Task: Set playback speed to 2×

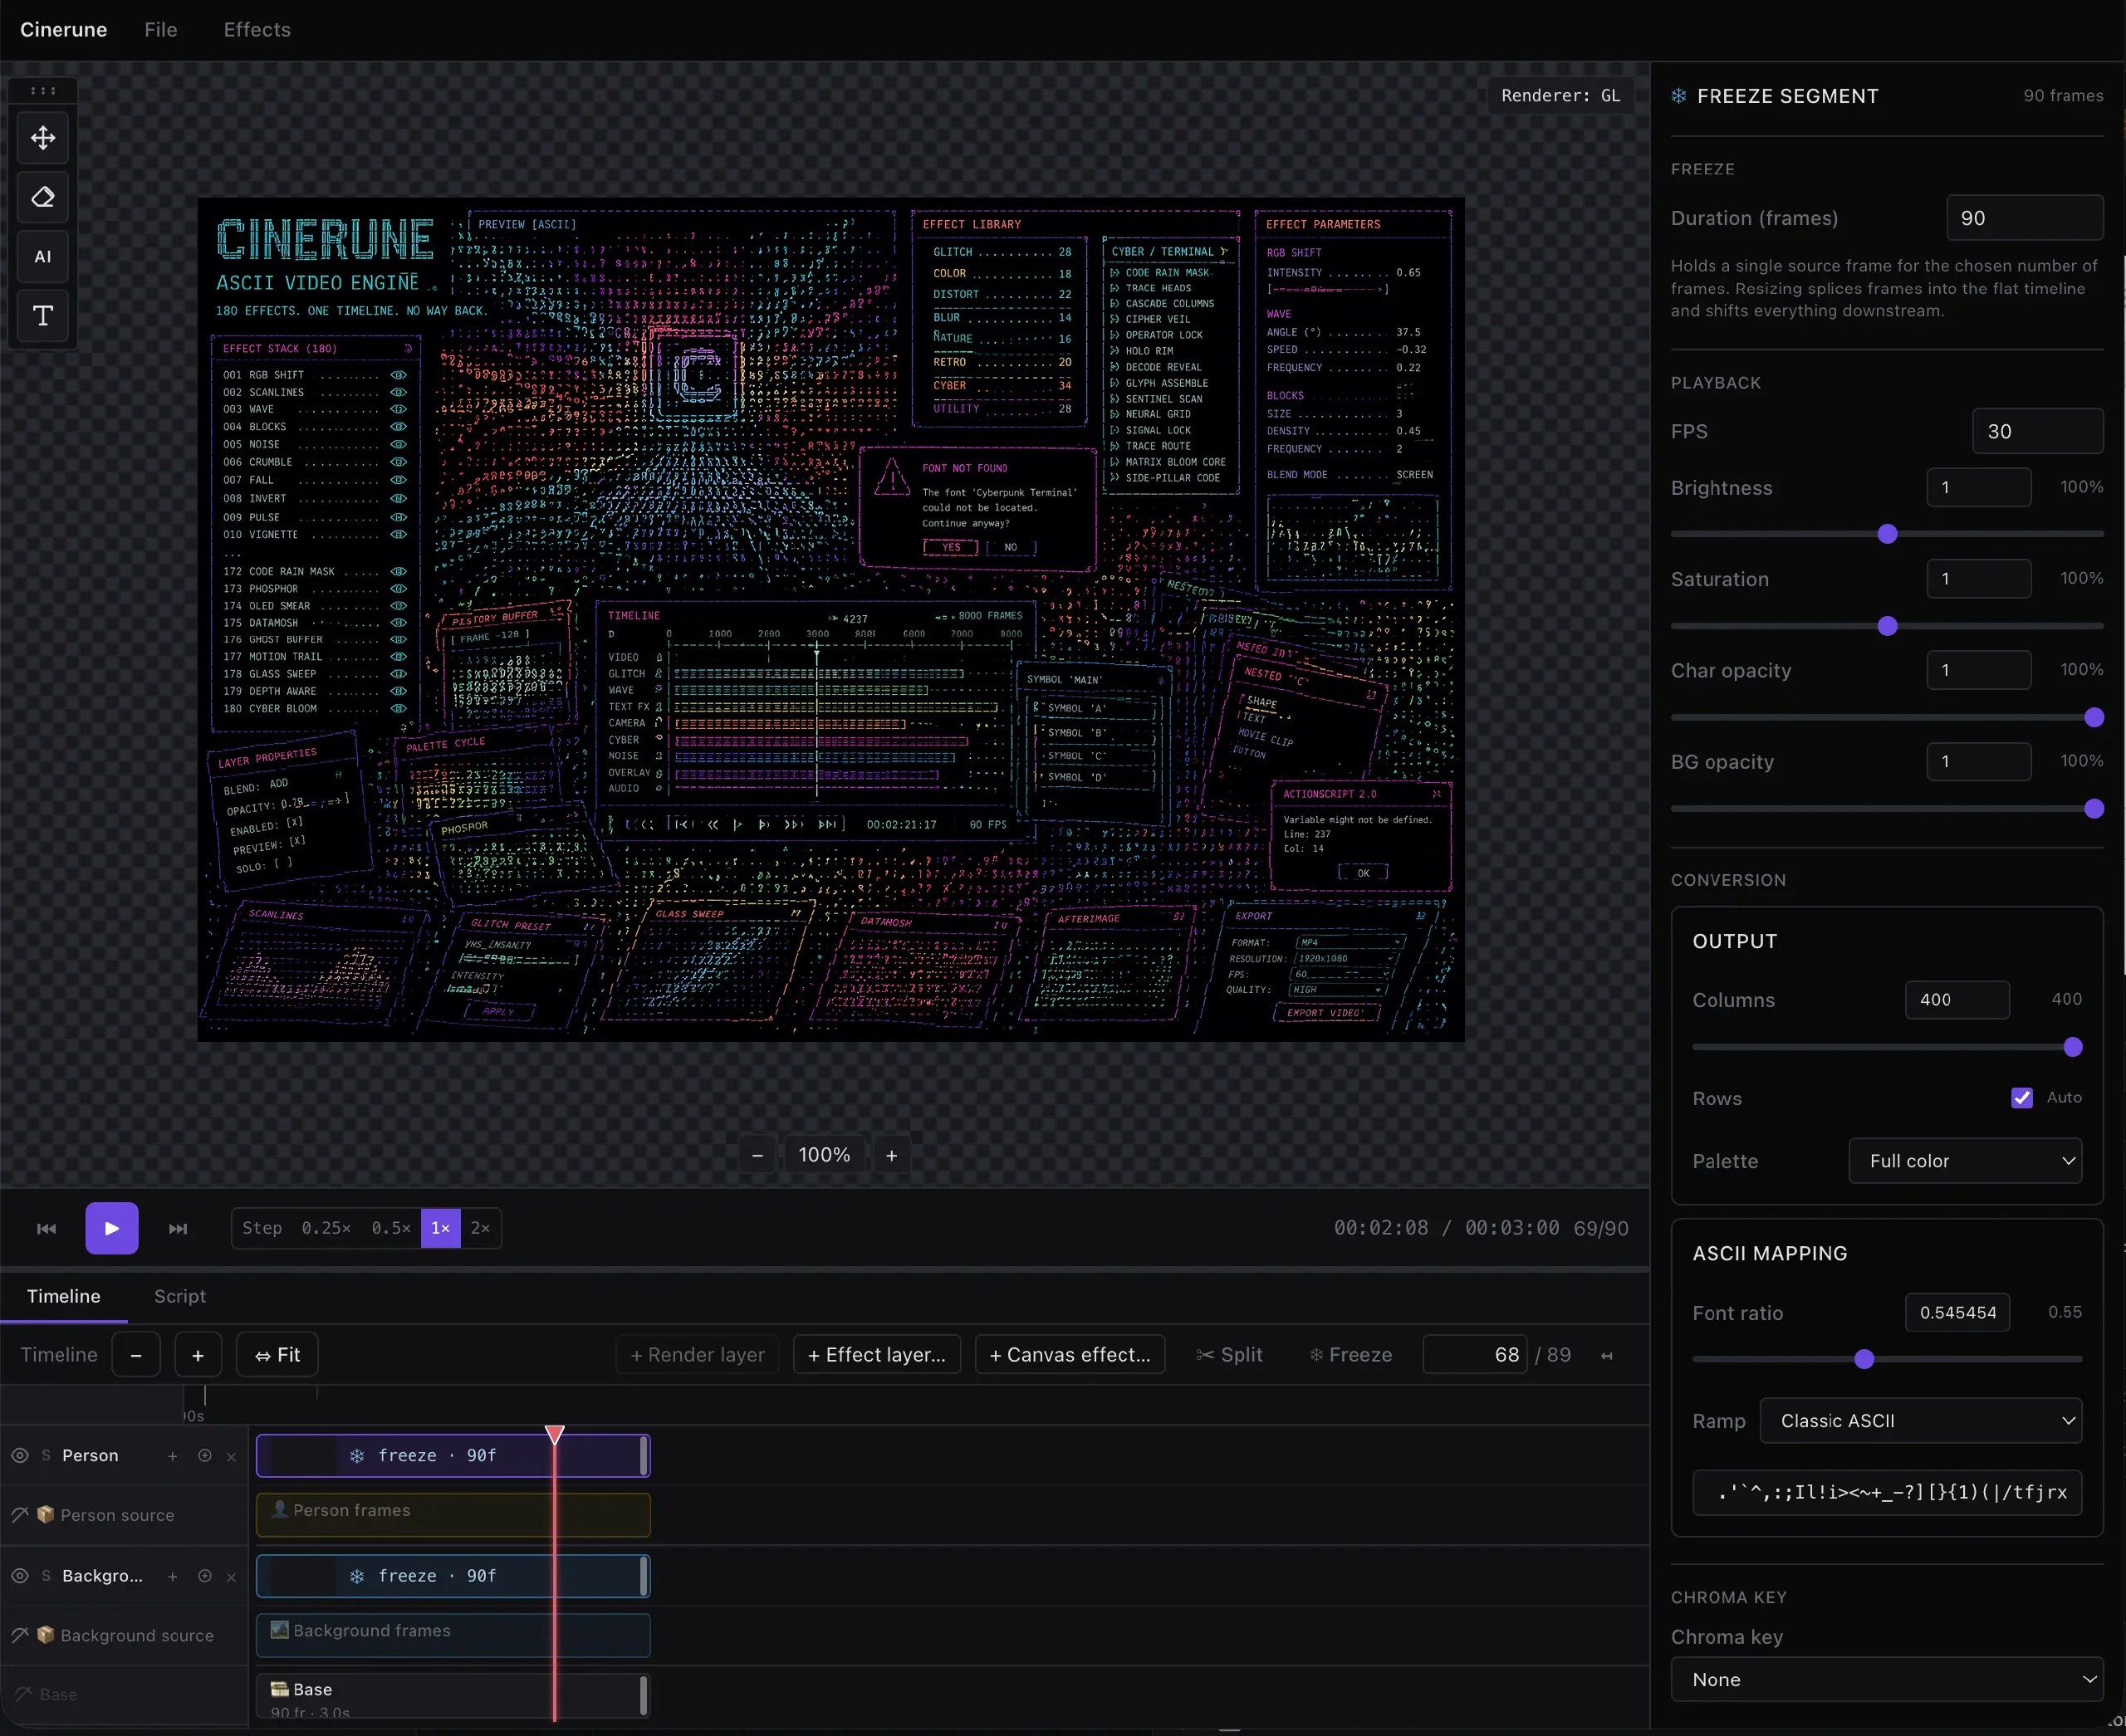Action: (x=480, y=1228)
